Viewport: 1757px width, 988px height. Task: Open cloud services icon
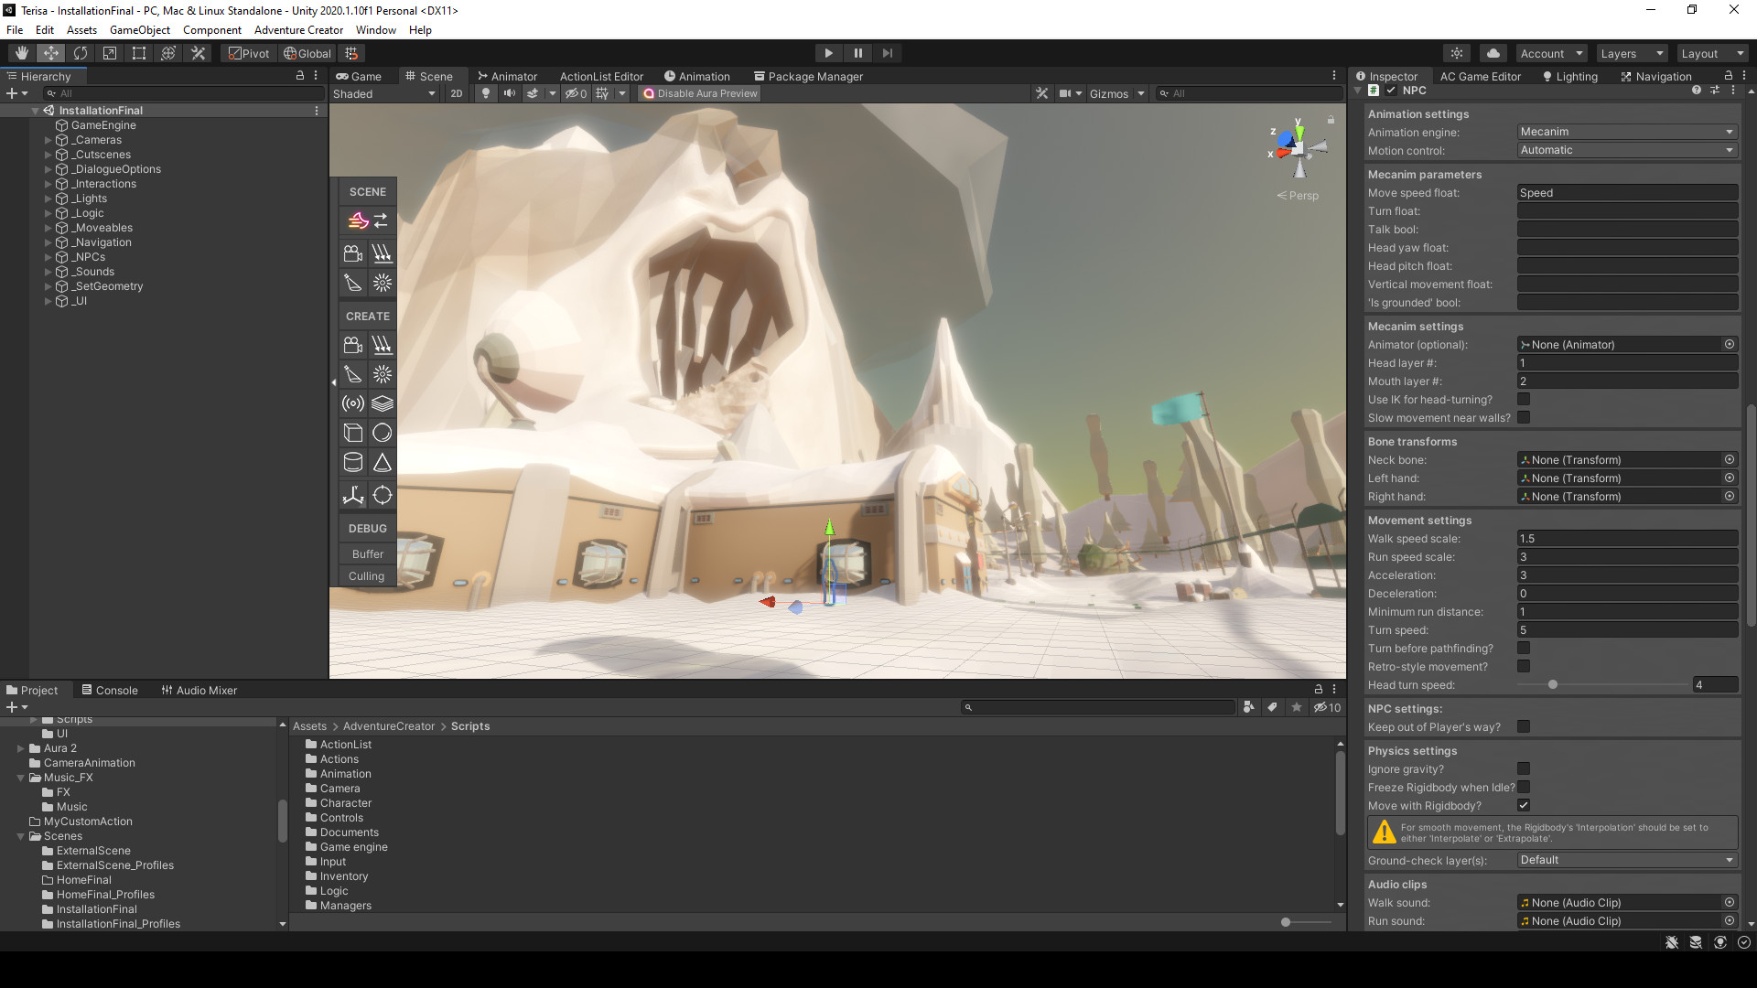click(x=1493, y=53)
